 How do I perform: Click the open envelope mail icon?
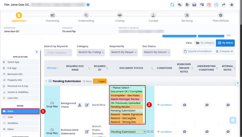click(194, 5)
